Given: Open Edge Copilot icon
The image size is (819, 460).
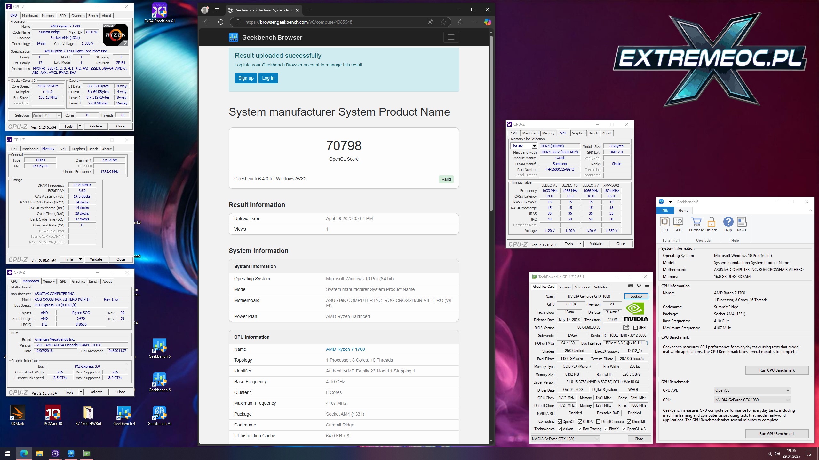Looking at the screenshot, I should click(487, 22).
